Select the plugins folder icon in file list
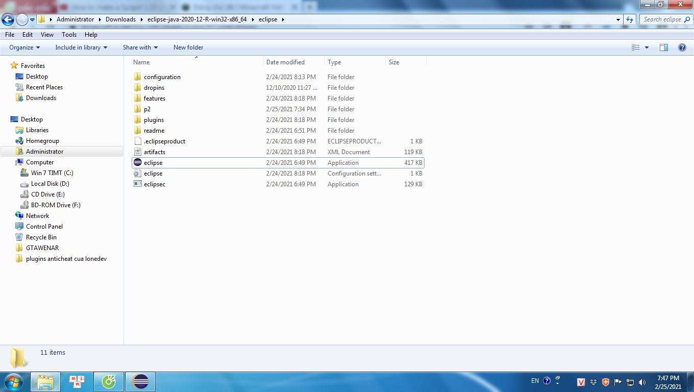 tap(137, 120)
